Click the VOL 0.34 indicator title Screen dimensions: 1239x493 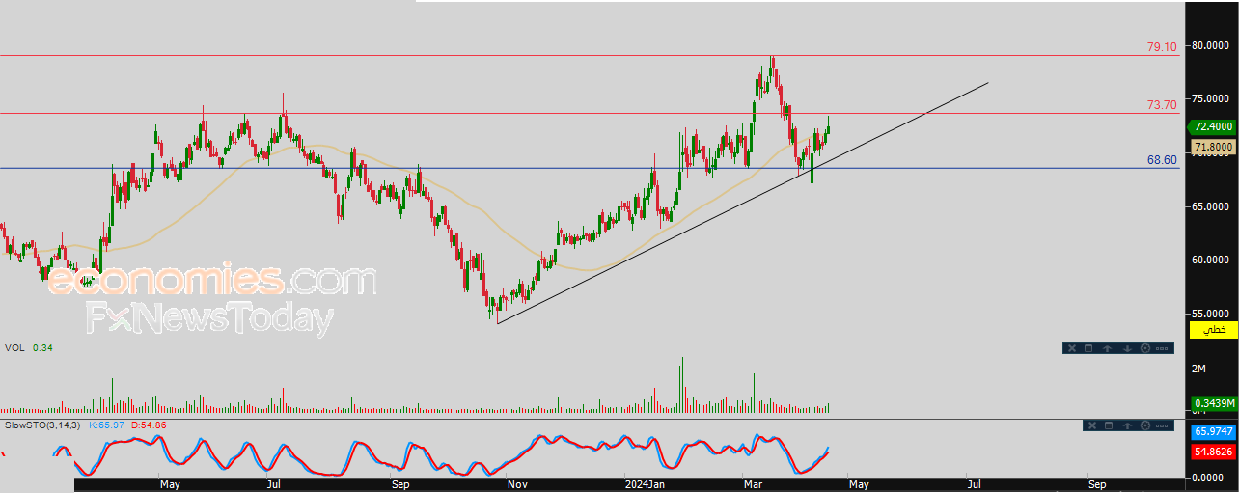pyautogui.click(x=28, y=348)
